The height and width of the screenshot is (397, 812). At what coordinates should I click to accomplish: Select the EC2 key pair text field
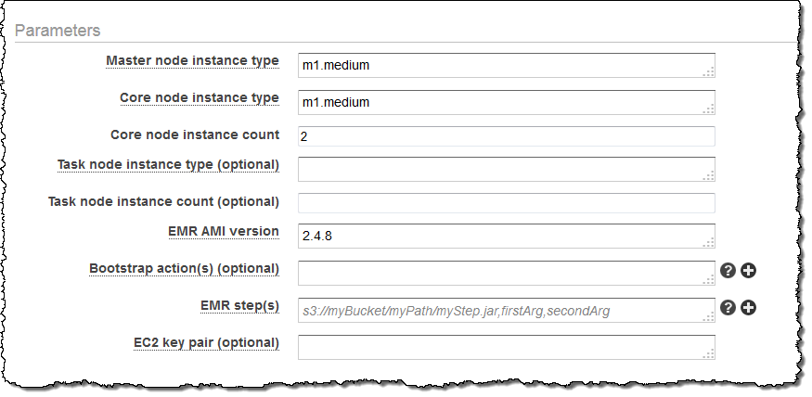pyautogui.click(x=506, y=346)
